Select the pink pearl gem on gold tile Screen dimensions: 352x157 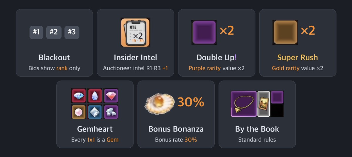(79, 112)
